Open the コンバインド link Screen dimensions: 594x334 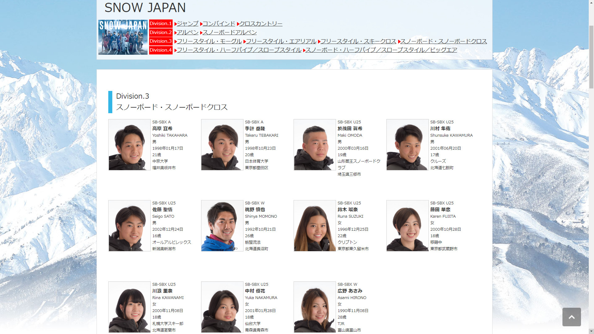coord(219,24)
